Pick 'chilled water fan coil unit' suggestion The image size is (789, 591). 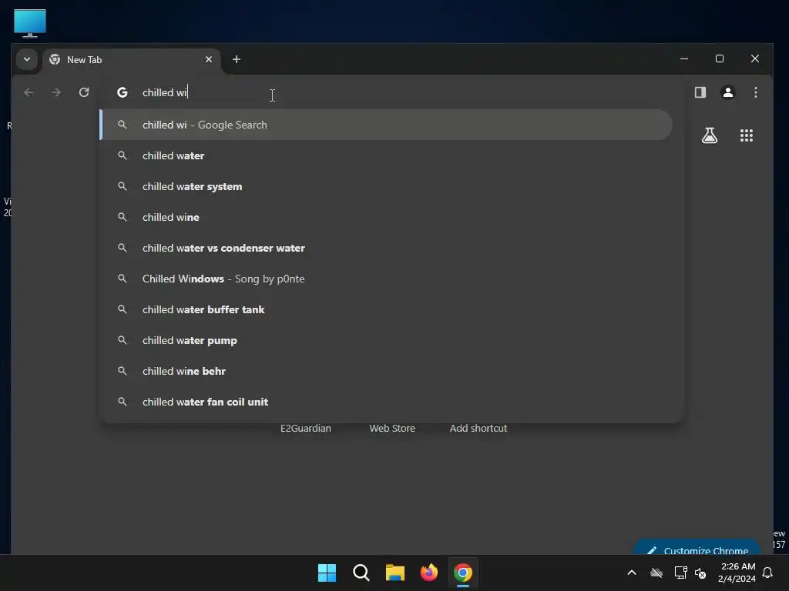pos(386,402)
